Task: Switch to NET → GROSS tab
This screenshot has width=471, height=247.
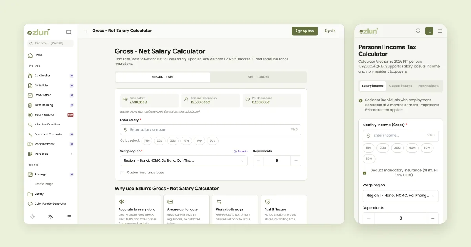Action: point(258,77)
